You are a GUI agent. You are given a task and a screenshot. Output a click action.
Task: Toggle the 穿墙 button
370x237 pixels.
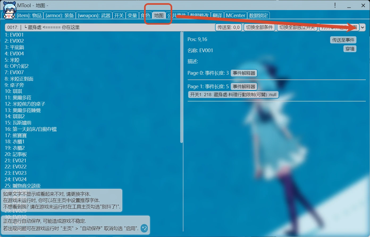click(x=350, y=49)
